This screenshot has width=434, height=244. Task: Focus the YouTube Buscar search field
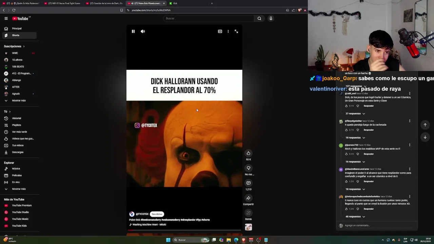pyautogui.click(x=209, y=18)
